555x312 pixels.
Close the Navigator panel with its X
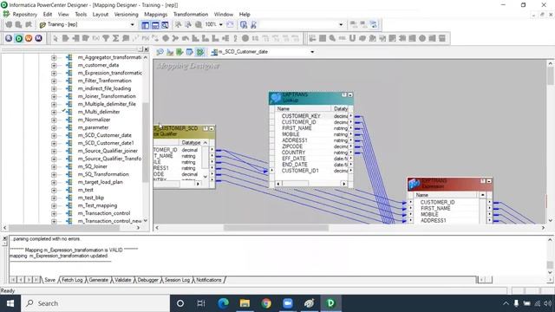coord(147,49)
